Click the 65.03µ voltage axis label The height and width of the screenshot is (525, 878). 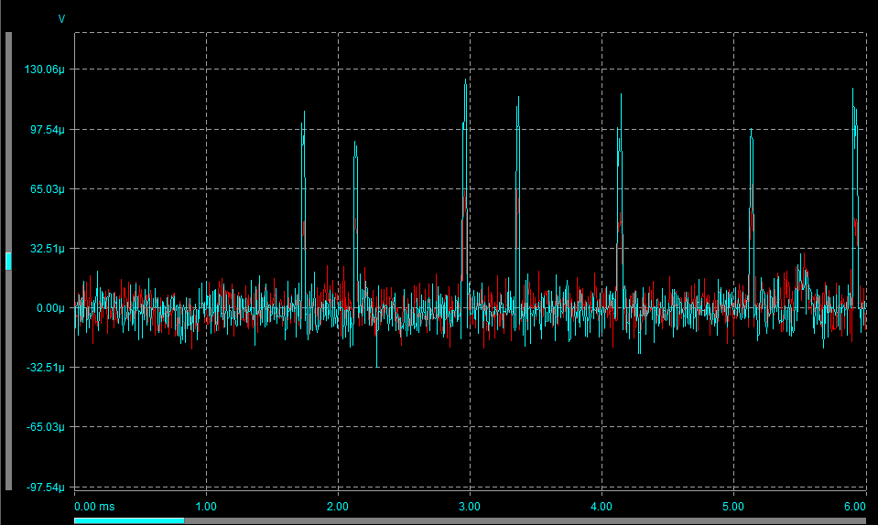pyautogui.click(x=47, y=189)
